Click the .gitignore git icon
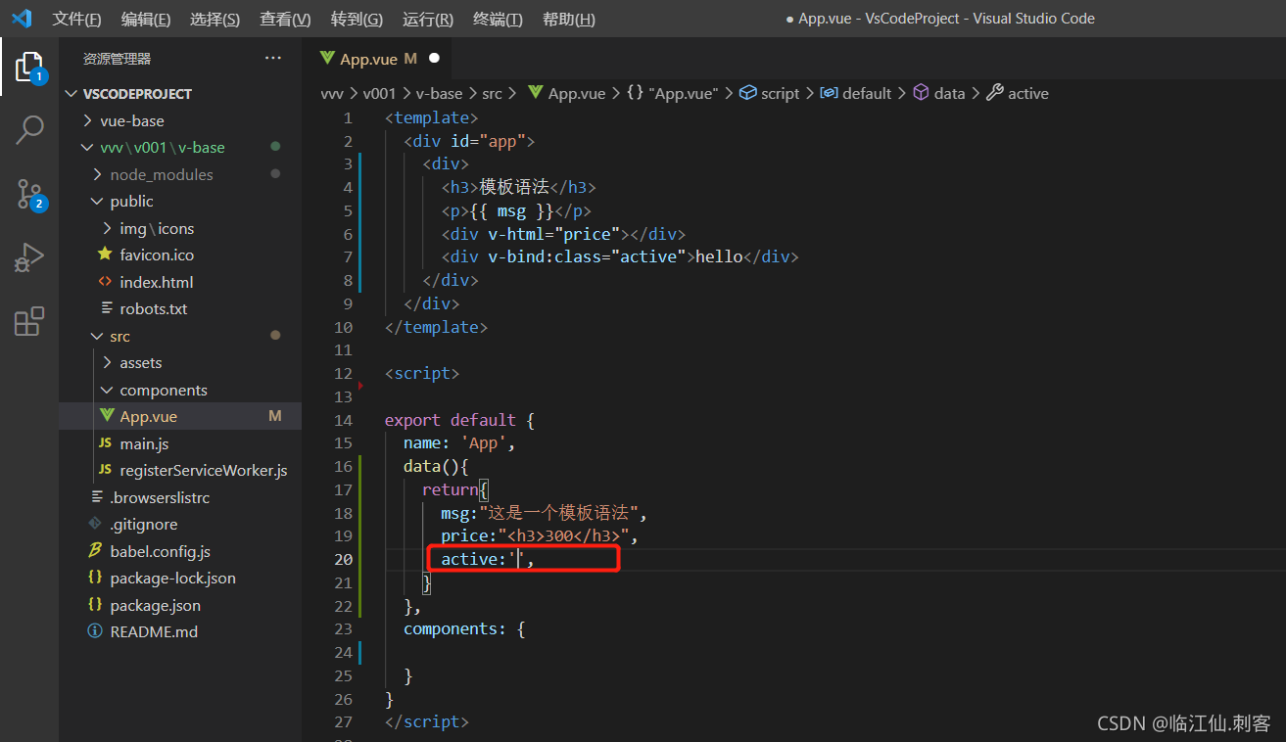The height and width of the screenshot is (742, 1286). tap(95, 524)
